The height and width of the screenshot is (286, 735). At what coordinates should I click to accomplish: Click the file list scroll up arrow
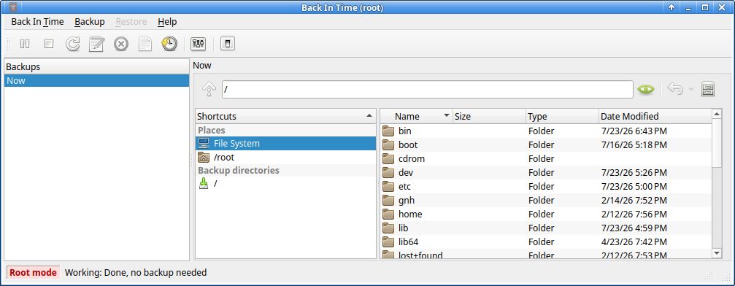click(717, 114)
